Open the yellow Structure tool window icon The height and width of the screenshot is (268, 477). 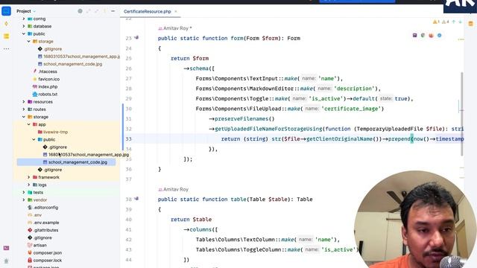click(6, 36)
